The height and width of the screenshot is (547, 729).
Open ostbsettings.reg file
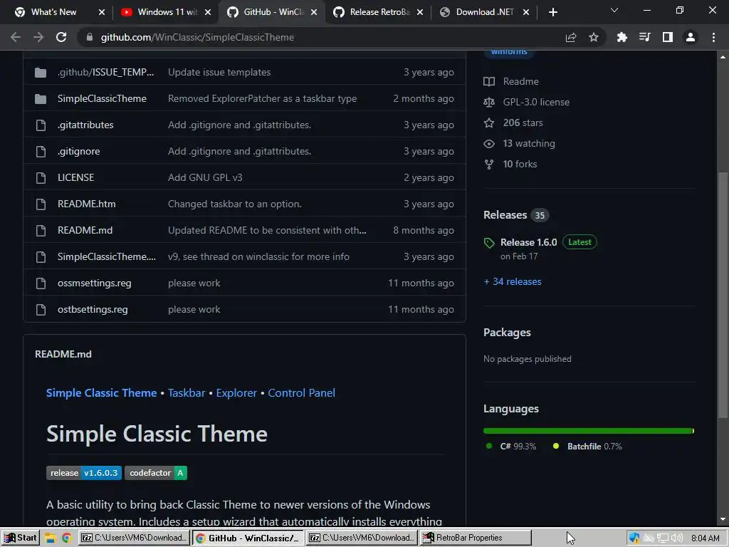(x=93, y=309)
